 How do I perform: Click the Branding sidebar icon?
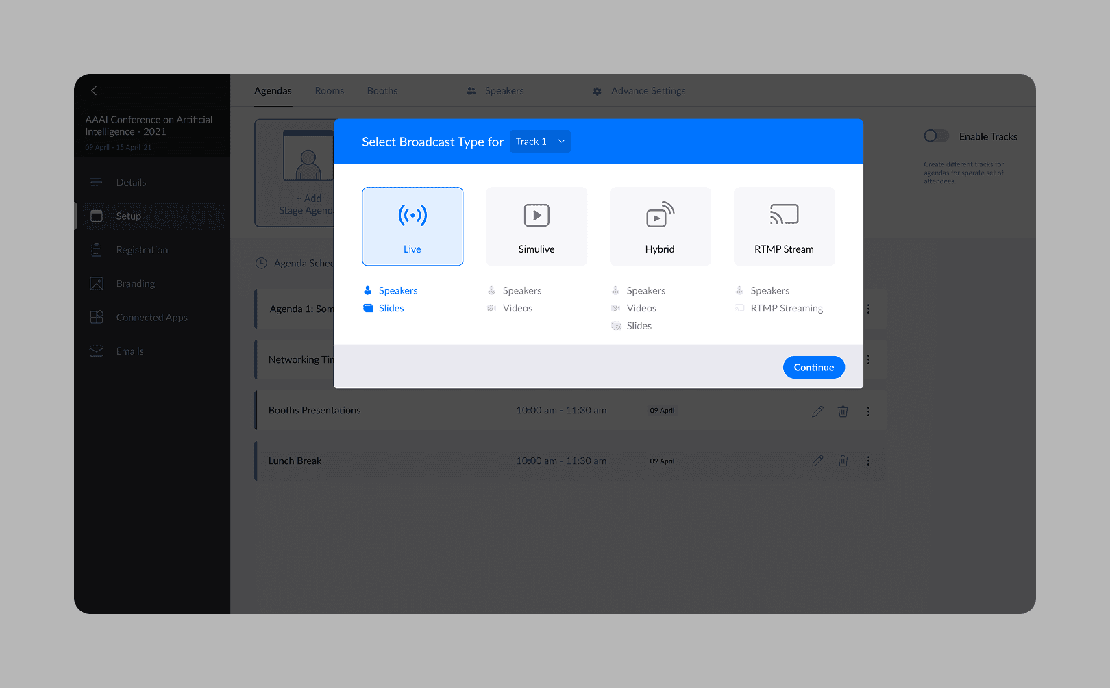click(97, 283)
